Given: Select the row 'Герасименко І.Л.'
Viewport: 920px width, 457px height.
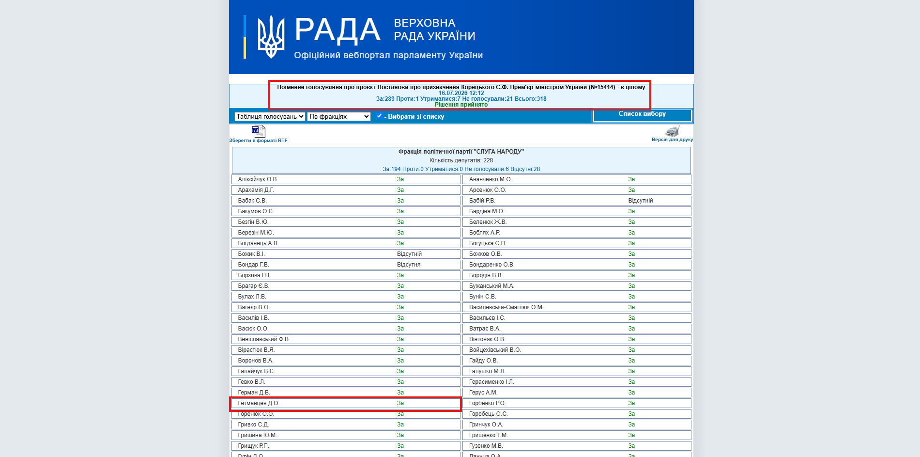Looking at the screenshot, I should tap(577, 382).
